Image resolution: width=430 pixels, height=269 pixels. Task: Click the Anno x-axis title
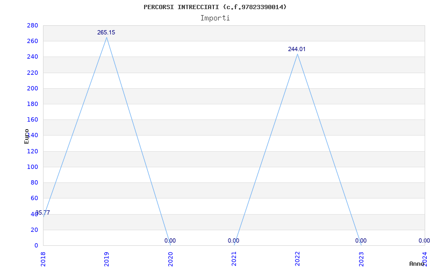[x=417, y=264]
